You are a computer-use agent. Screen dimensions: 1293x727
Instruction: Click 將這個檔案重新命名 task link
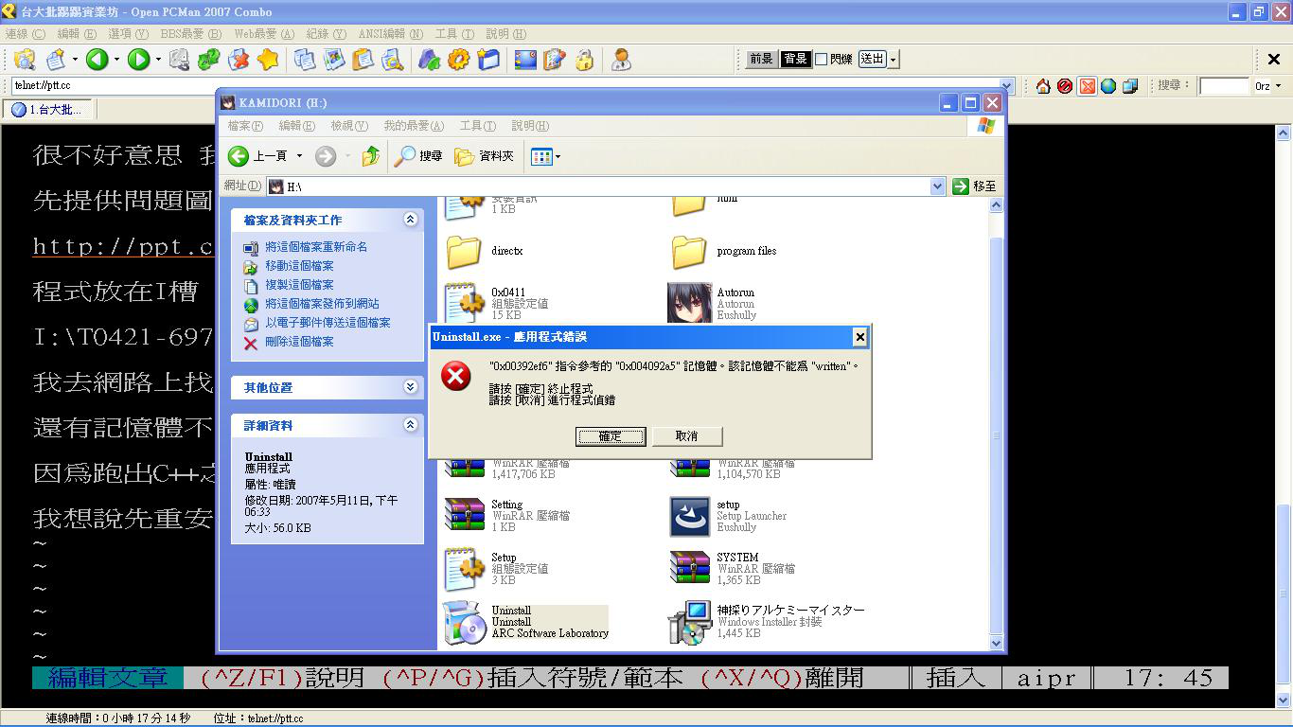[316, 247]
